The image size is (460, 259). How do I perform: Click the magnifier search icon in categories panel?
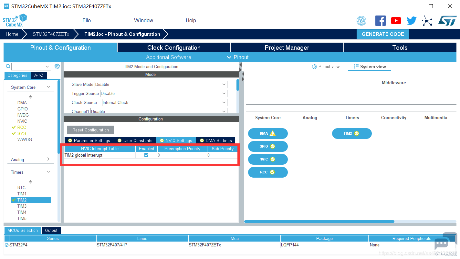tap(8, 66)
